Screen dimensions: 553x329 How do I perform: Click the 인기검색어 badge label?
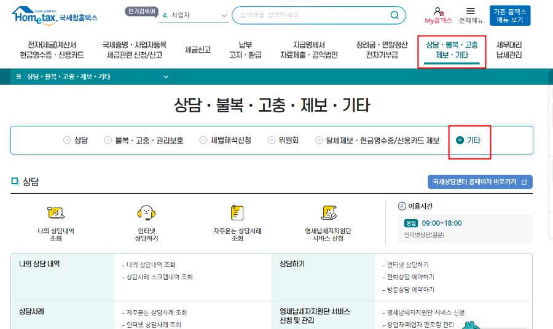pyautogui.click(x=141, y=12)
